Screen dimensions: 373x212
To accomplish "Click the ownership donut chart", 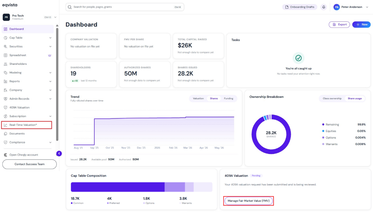I will click(x=271, y=134).
